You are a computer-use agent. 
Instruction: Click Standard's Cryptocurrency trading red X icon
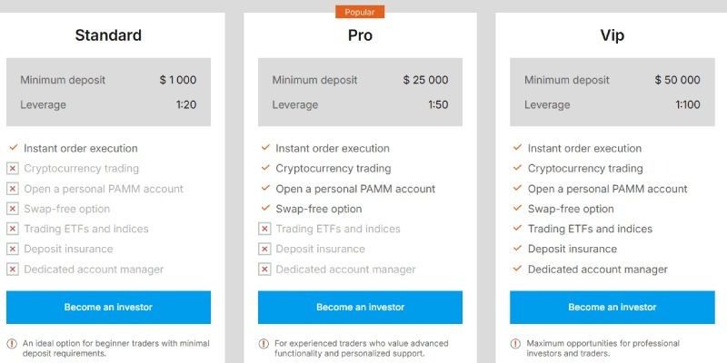pyautogui.click(x=13, y=169)
